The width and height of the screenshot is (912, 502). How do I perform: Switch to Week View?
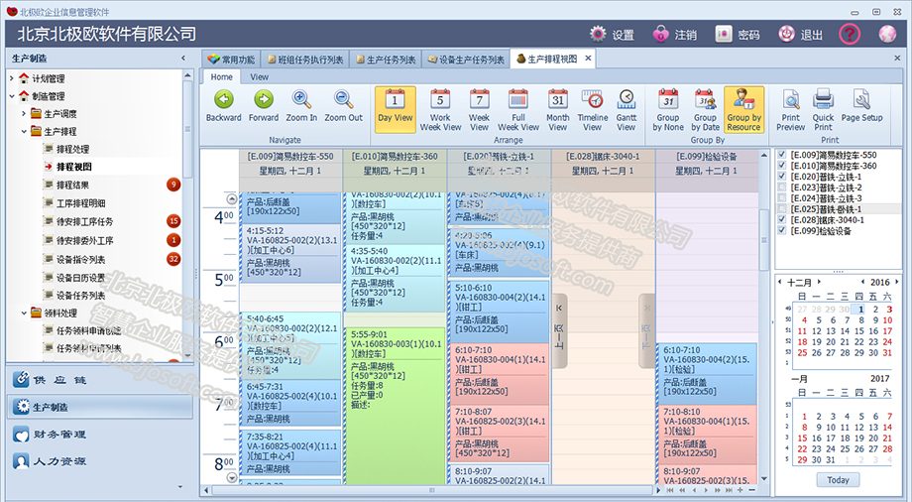(479, 109)
